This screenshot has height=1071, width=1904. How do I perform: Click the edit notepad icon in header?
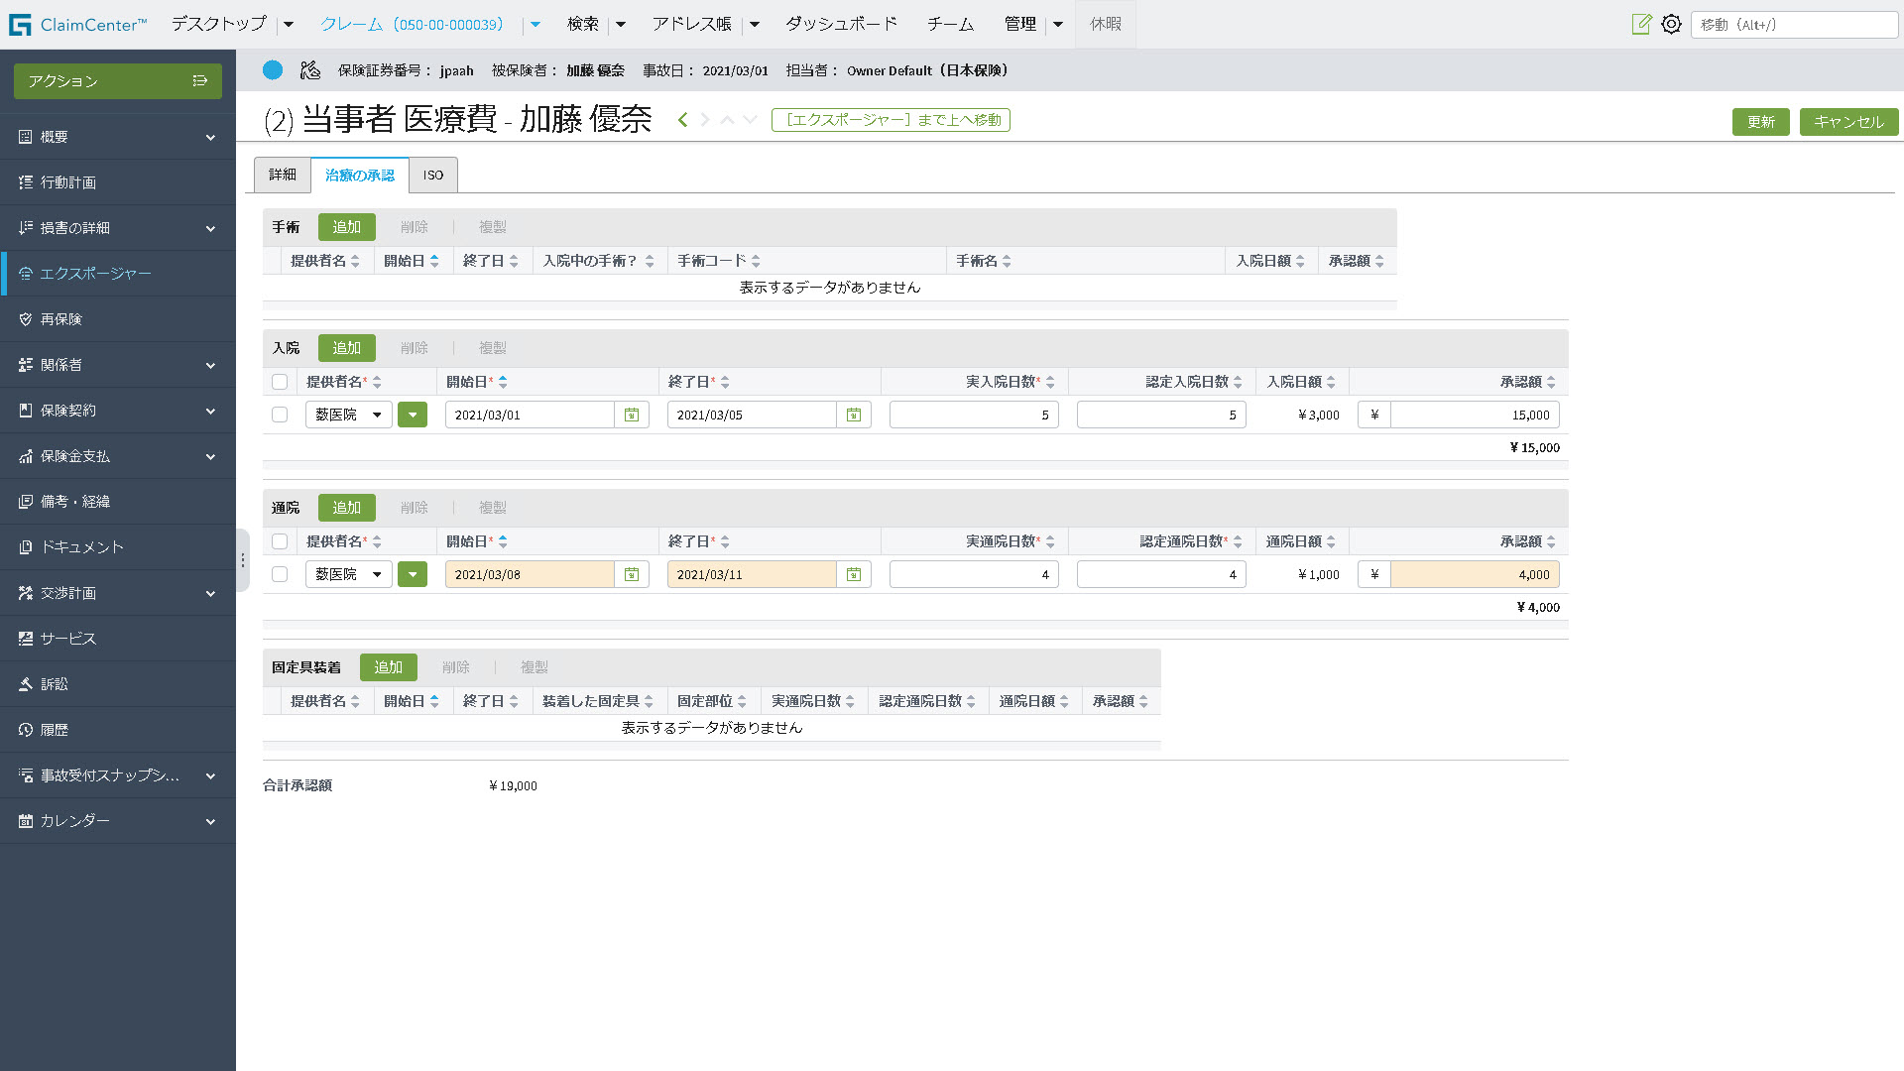(1641, 24)
